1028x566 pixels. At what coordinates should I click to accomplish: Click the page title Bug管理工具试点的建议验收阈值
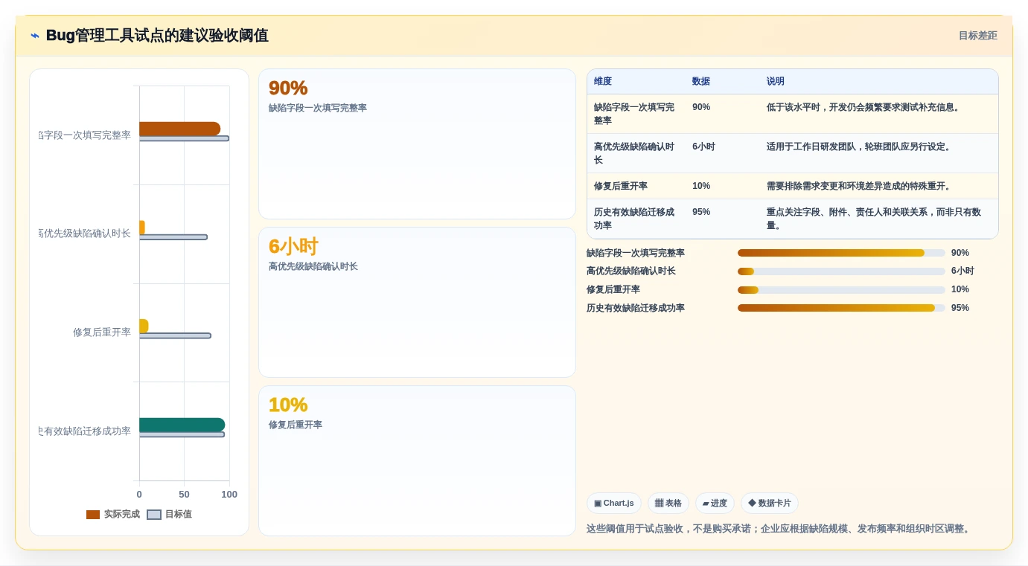tap(157, 36)
